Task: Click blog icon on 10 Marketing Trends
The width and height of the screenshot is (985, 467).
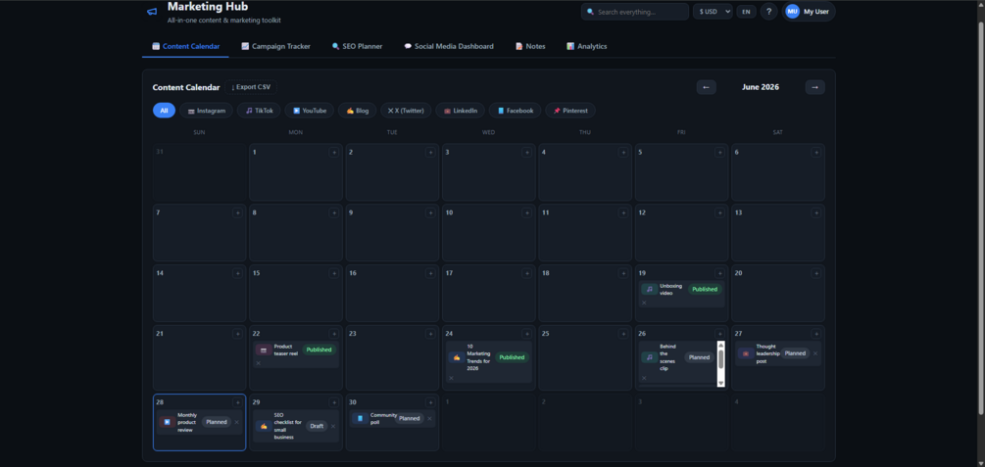Action: [457, 357]
